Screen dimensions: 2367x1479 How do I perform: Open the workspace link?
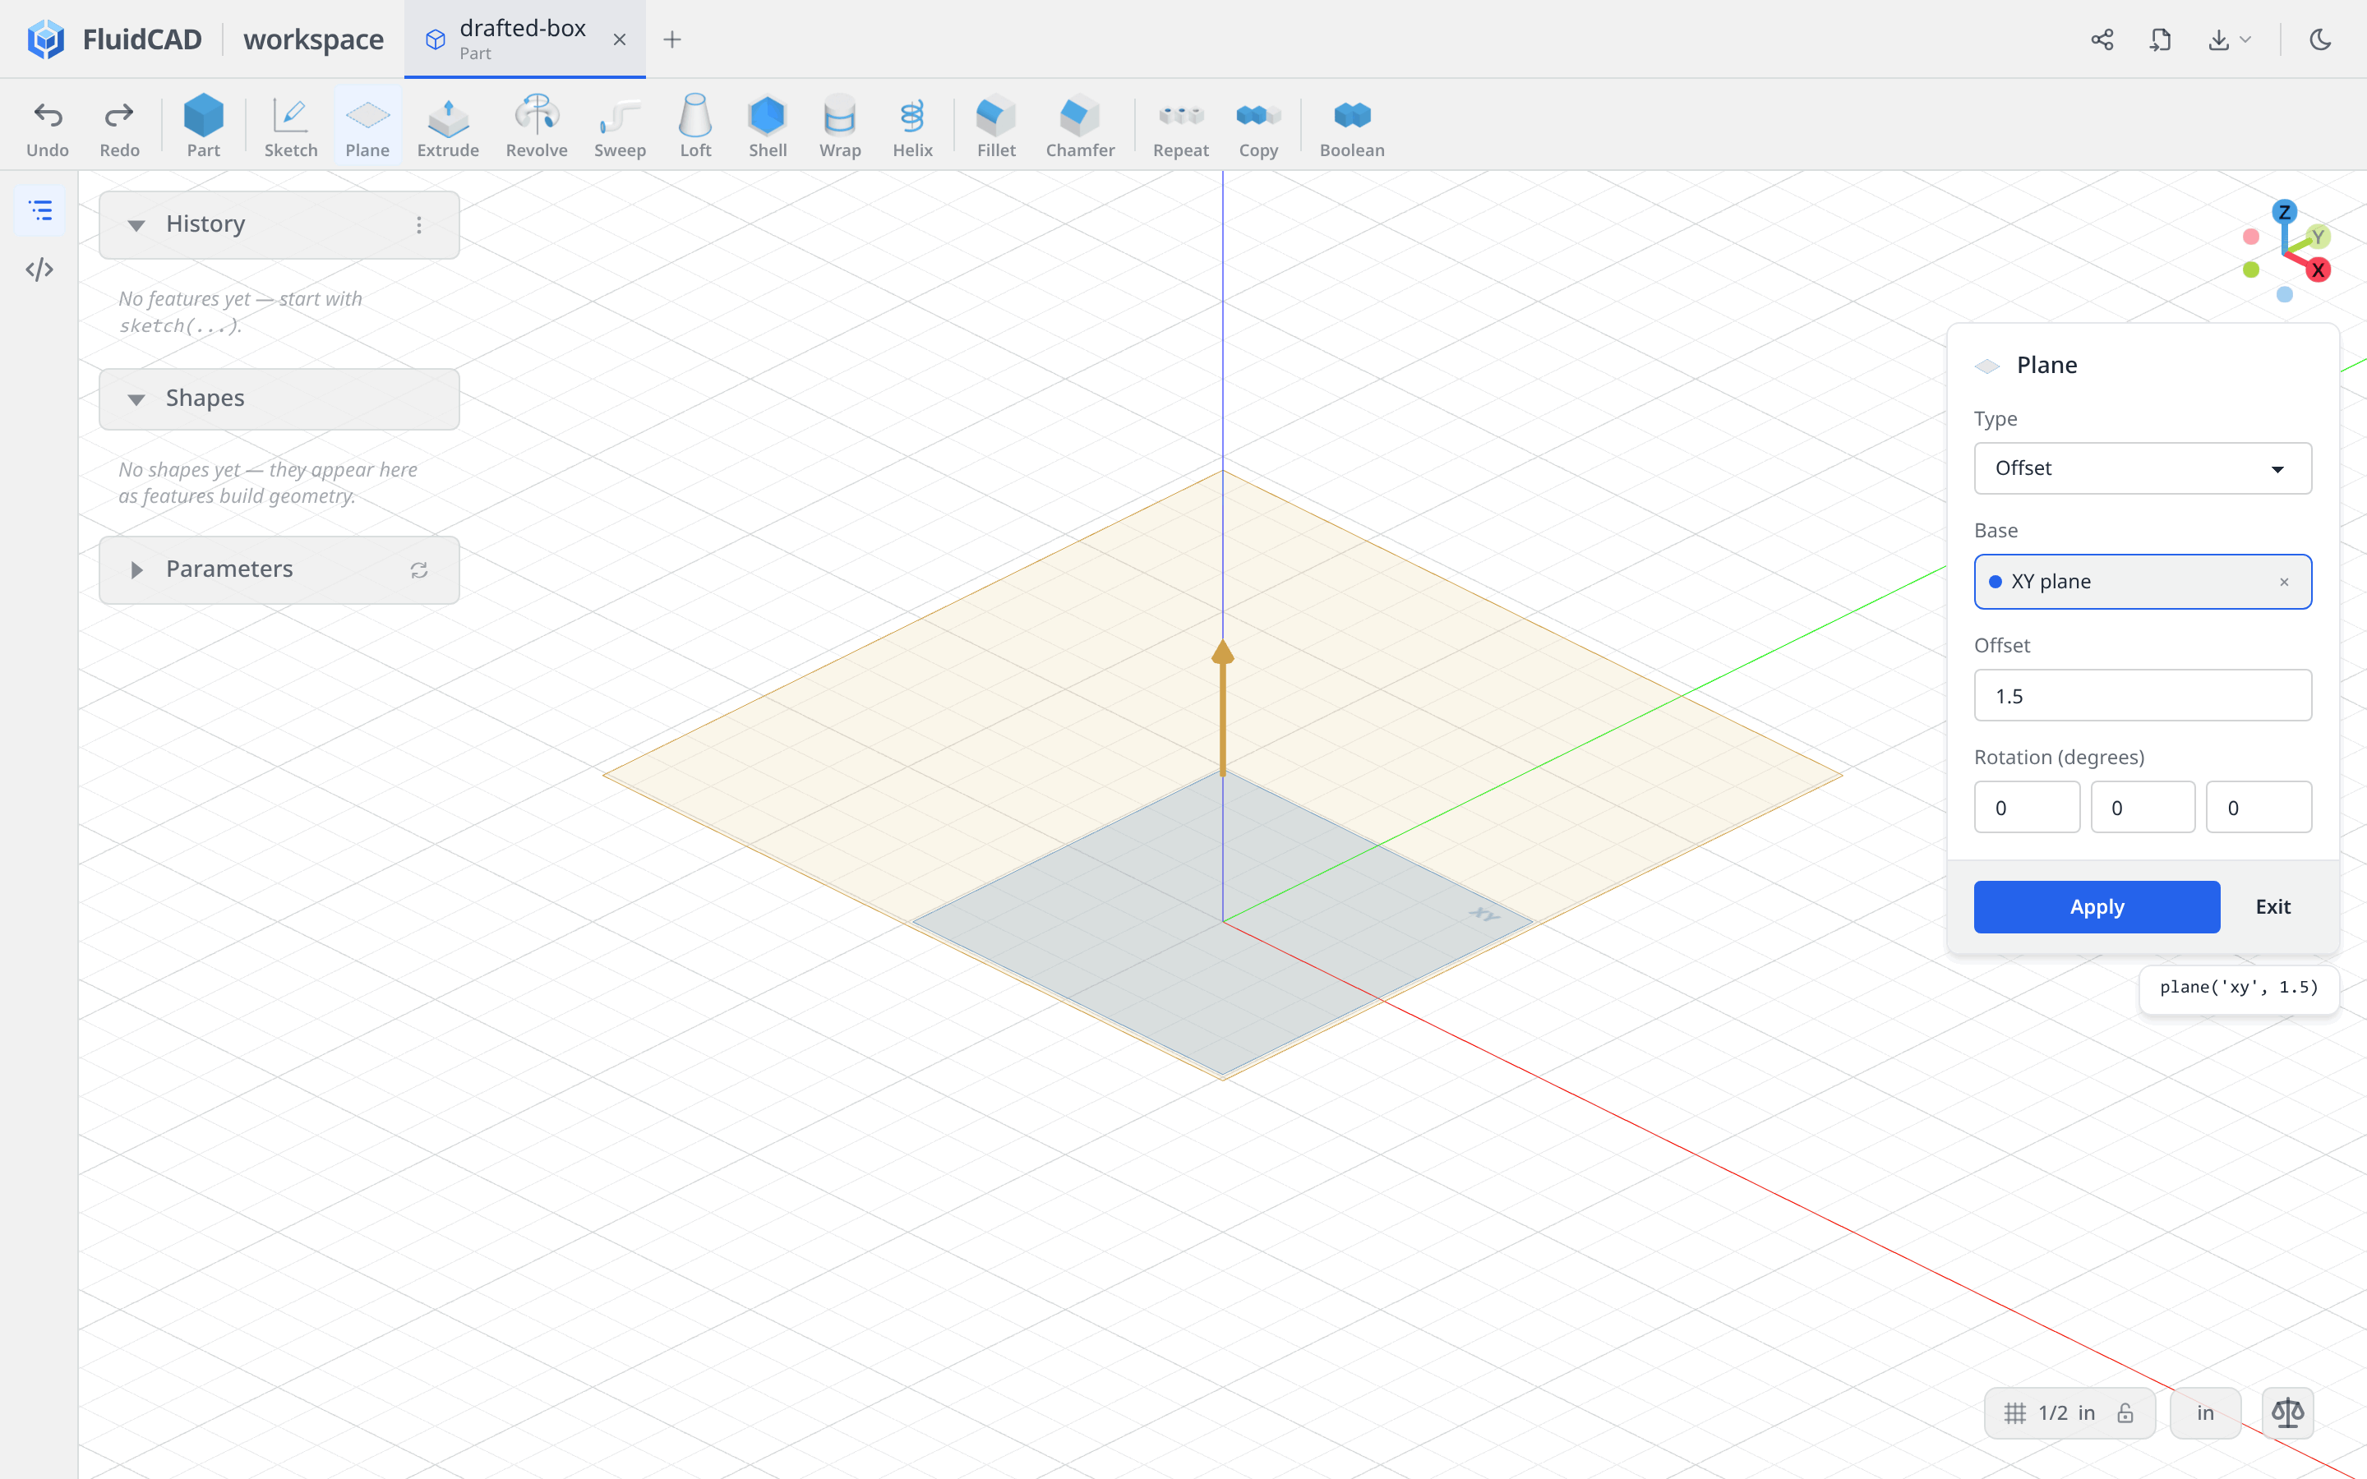point(313,39)
